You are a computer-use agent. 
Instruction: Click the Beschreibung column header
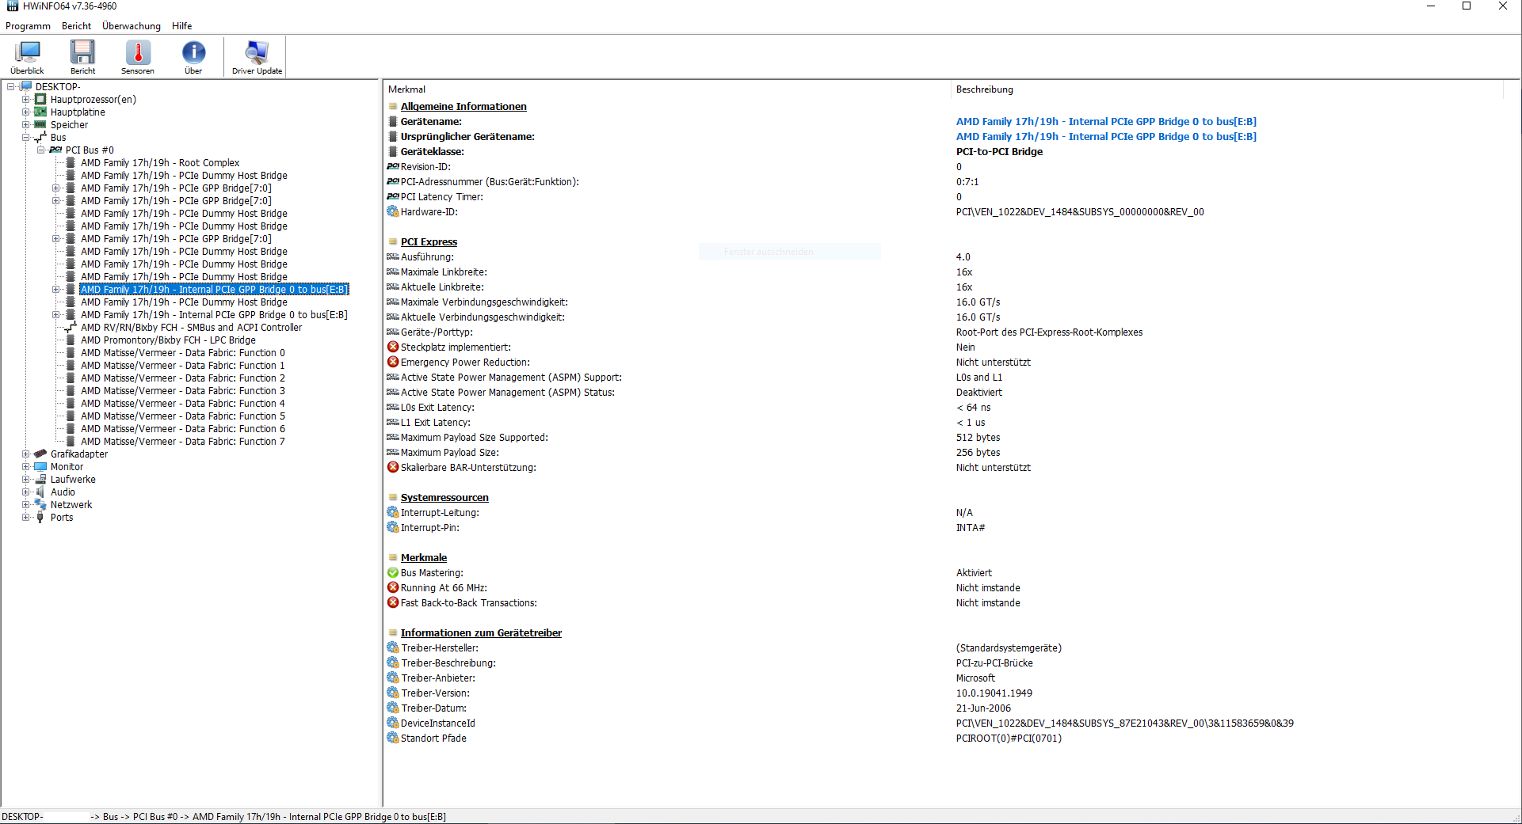tap(1226, 89)
